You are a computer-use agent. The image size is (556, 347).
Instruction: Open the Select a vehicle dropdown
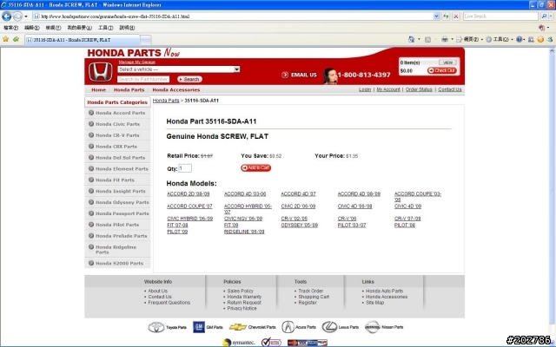[179, 69]
